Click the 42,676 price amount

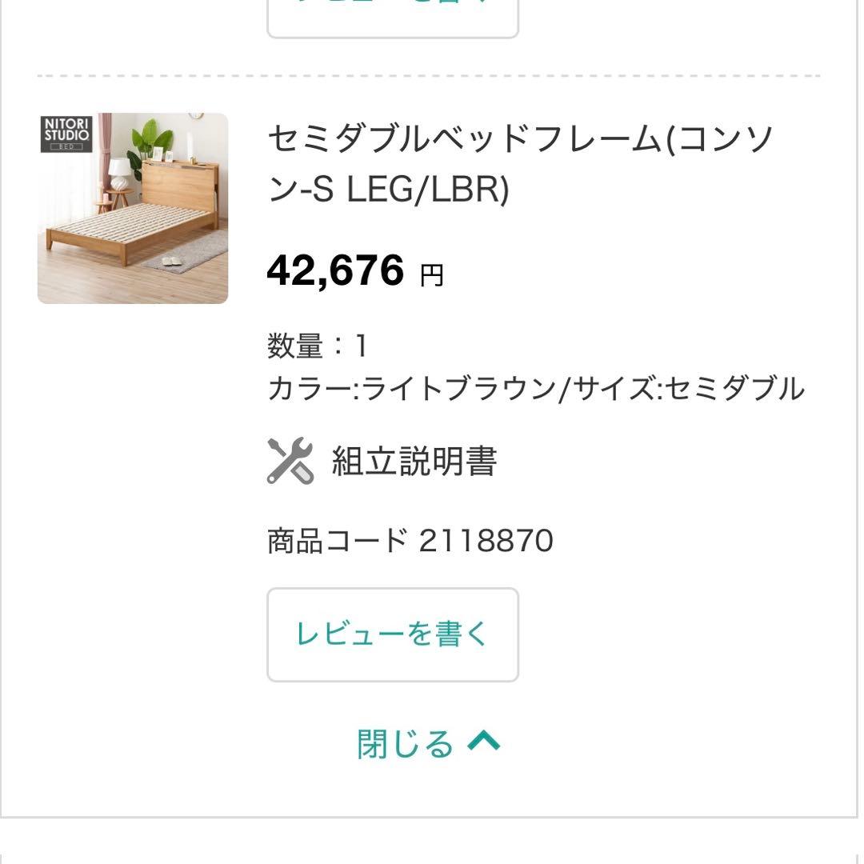(x=335, y=270)
